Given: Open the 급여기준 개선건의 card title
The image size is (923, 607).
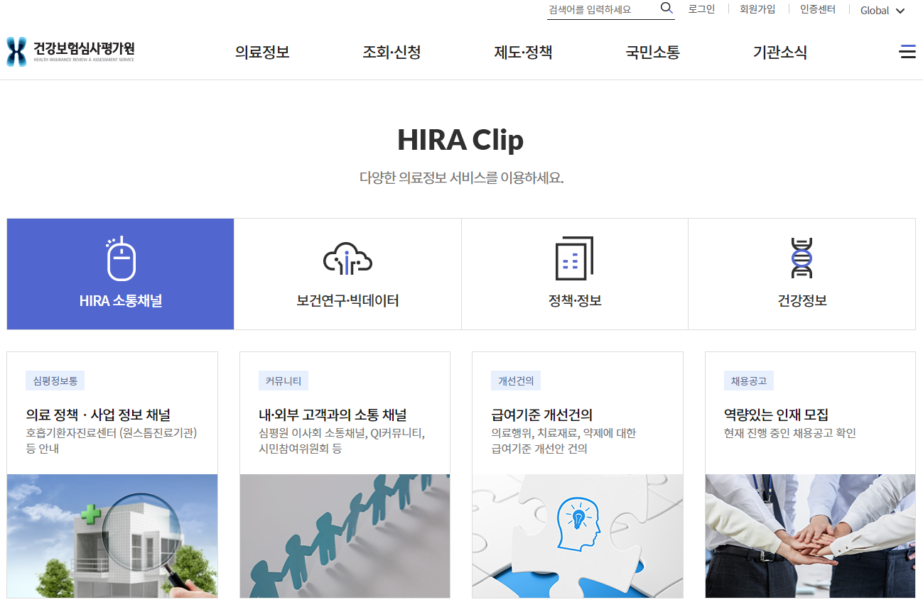Looking at the screenshot, I should [x=541, y=415].
